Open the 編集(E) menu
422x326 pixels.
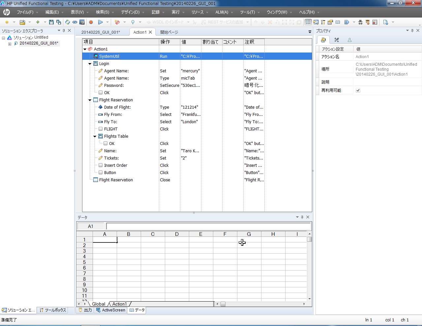click(x=52, y=12)
